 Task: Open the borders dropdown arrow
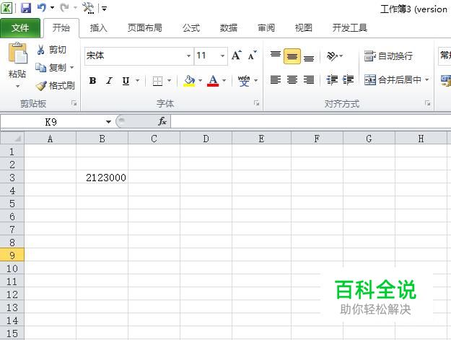pos(169,81)
